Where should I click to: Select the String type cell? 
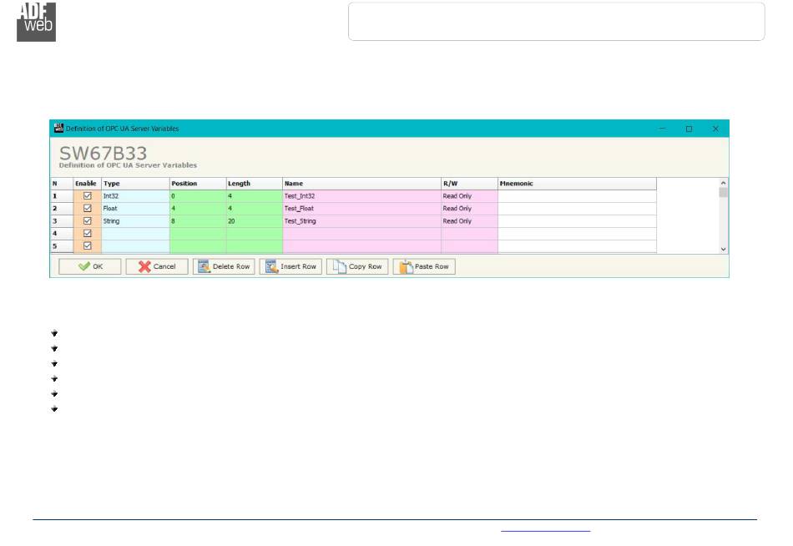click(x=135, y=221)
